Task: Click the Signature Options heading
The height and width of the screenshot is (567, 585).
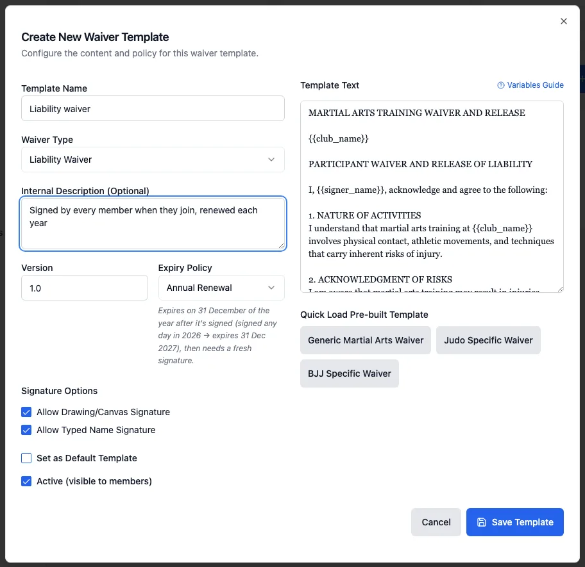Action: coord(59,391)
